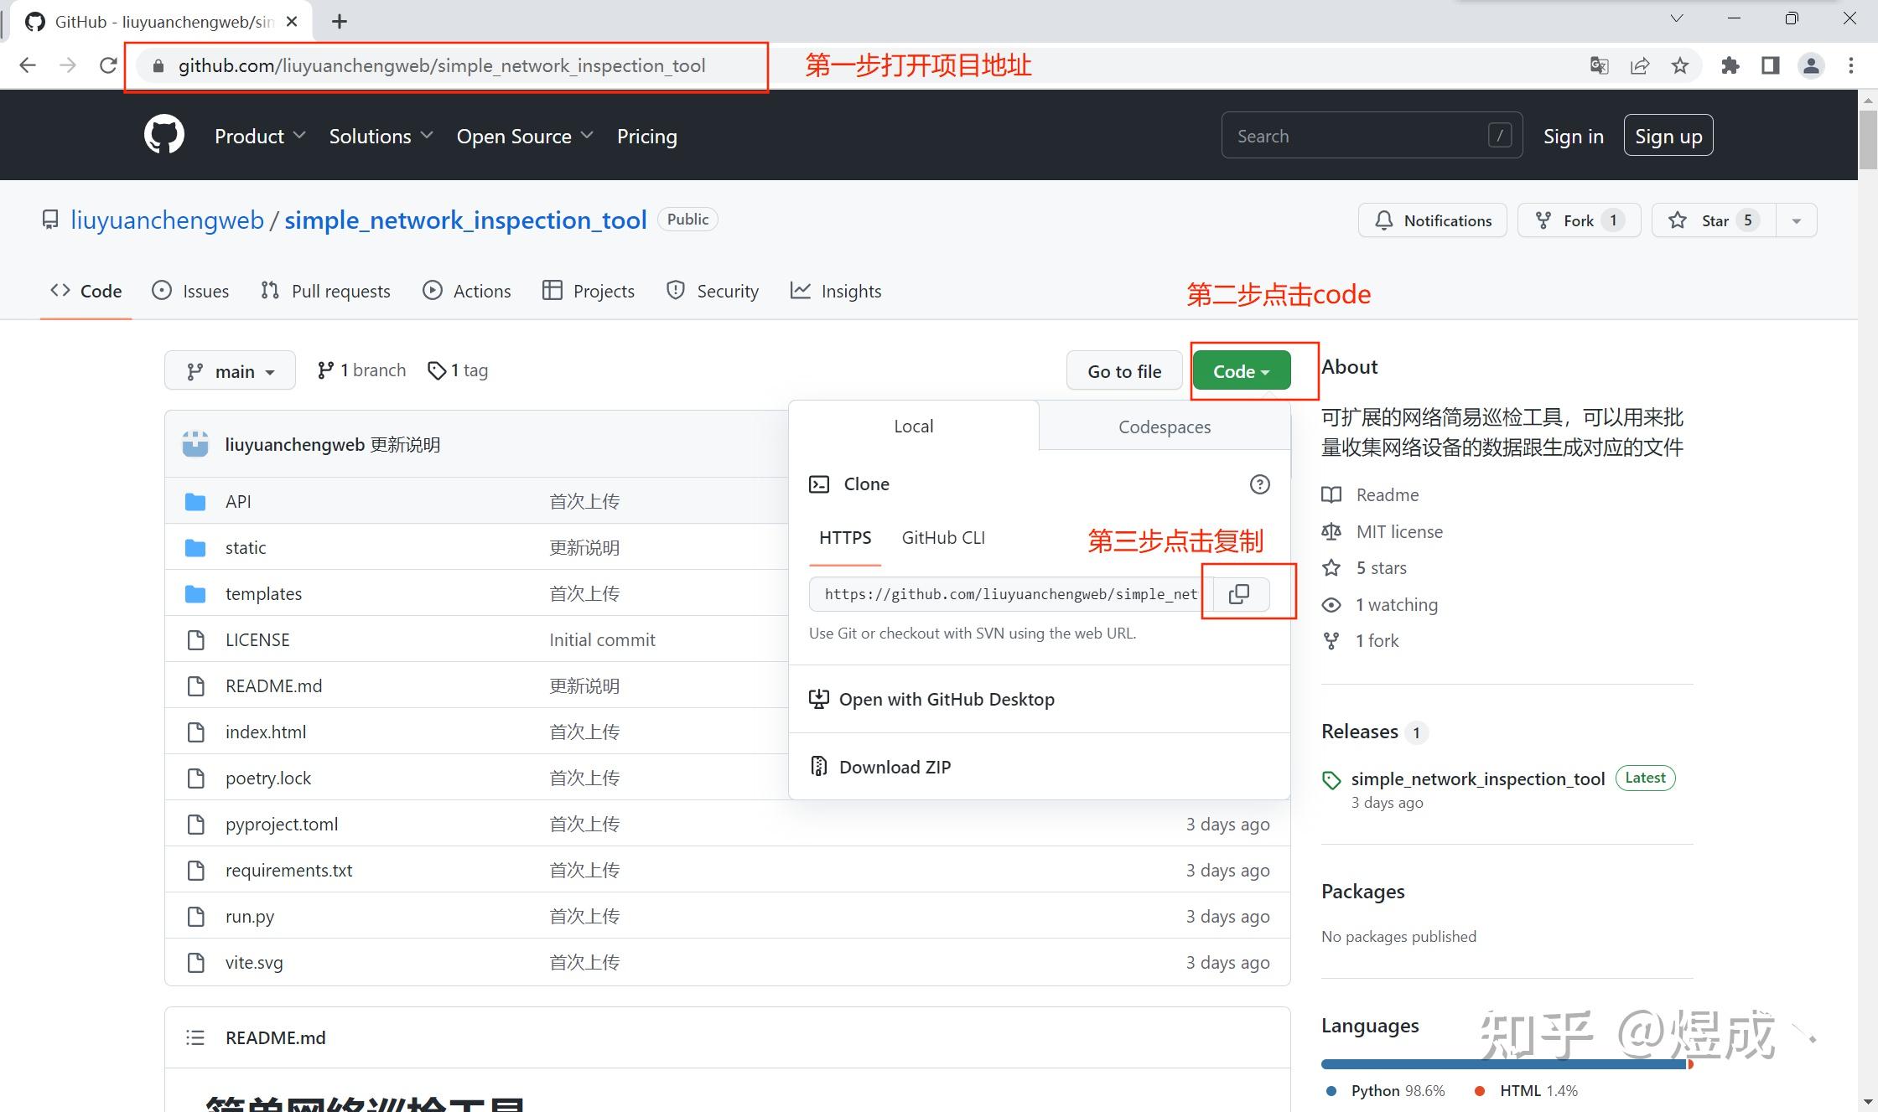
Task: Open the requirements.txt file
Action: click(288, 870)
